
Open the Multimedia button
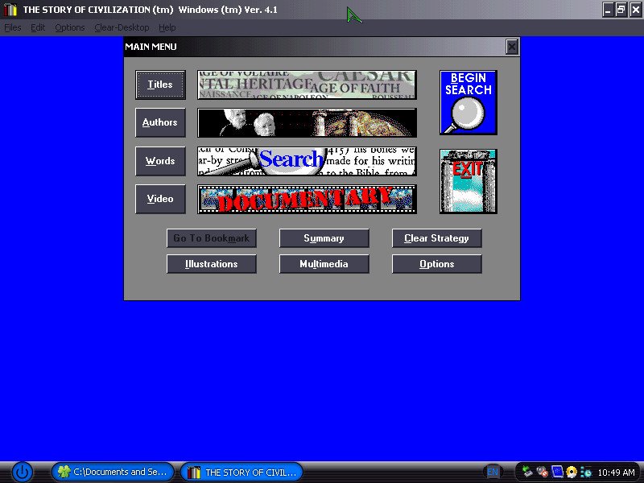click(324, 264)
